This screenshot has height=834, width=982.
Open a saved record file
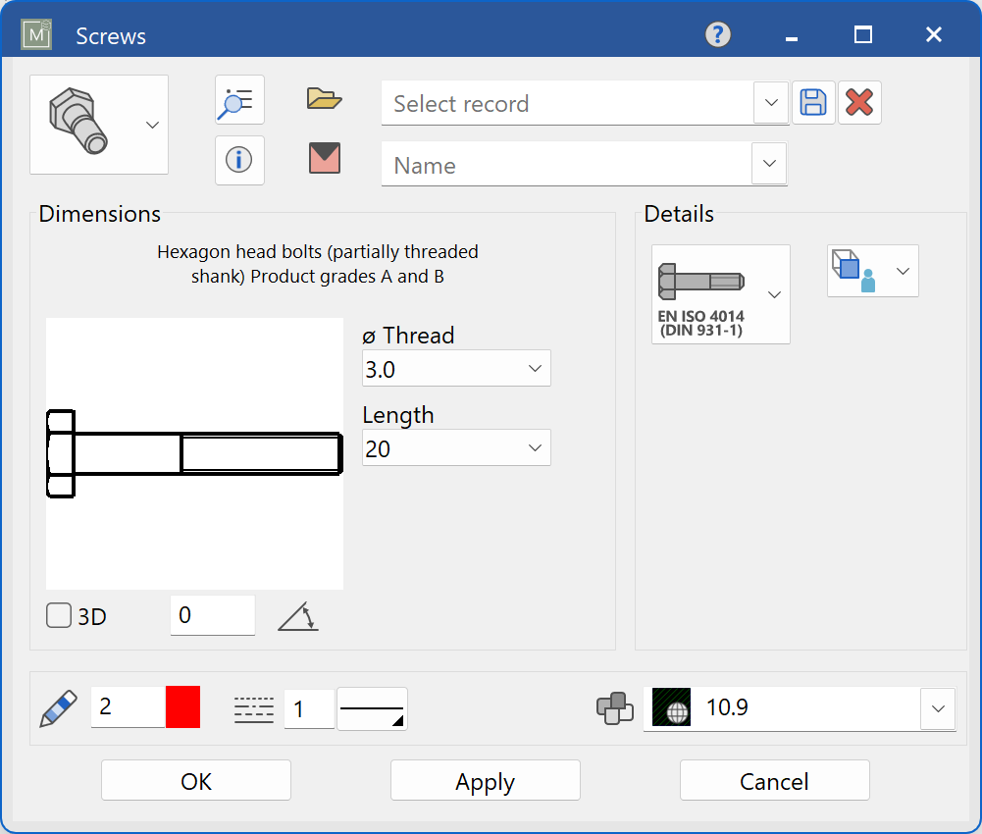pos(324,98)
